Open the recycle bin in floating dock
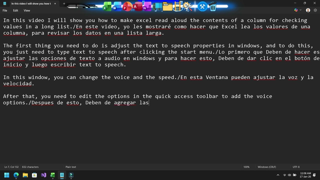The height and width of the screenshot is (180, 320). 213,7
